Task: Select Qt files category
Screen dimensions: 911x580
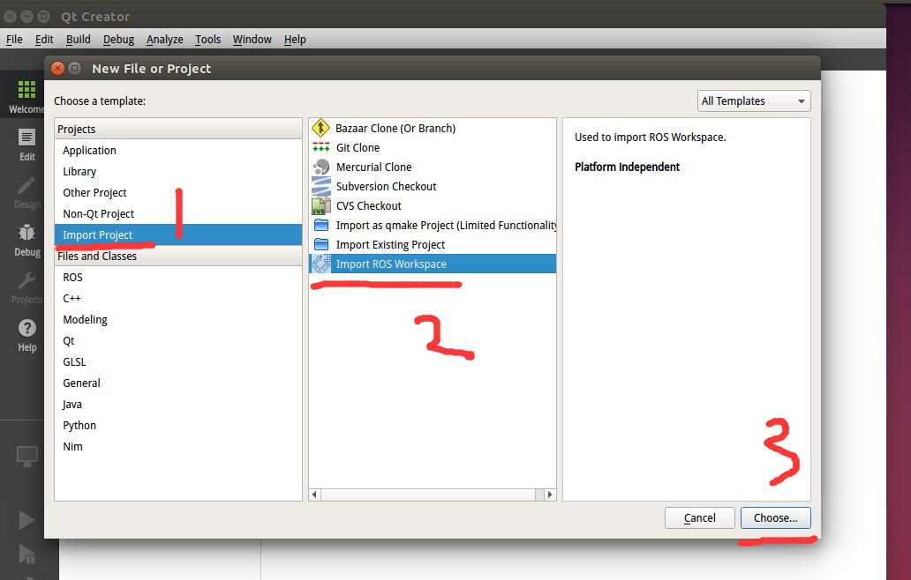Action: click(178, 340)
